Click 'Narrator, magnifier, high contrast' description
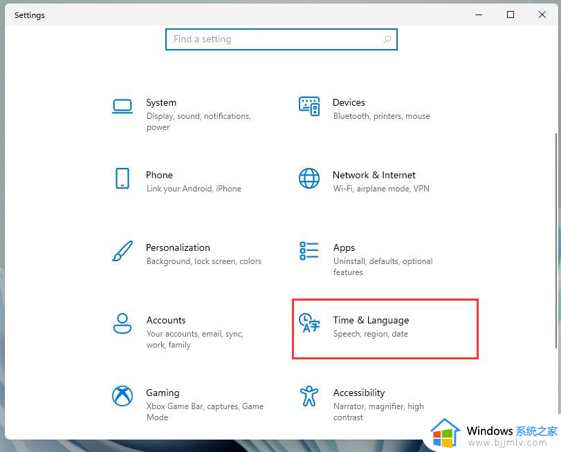The height and width of the screenshot is (452, 561). (378, 412)
